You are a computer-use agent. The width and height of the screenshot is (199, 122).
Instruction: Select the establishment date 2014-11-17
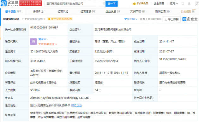[x=166, y=41]
